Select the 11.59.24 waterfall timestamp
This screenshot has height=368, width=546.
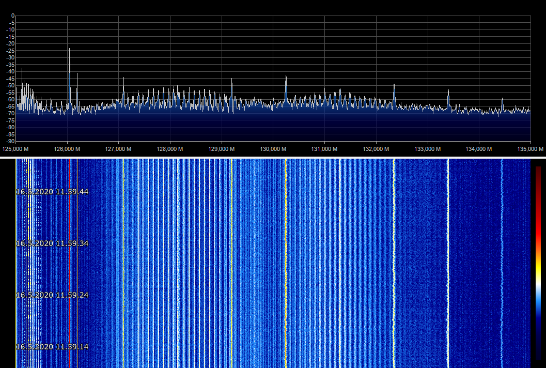click(52, 295)
